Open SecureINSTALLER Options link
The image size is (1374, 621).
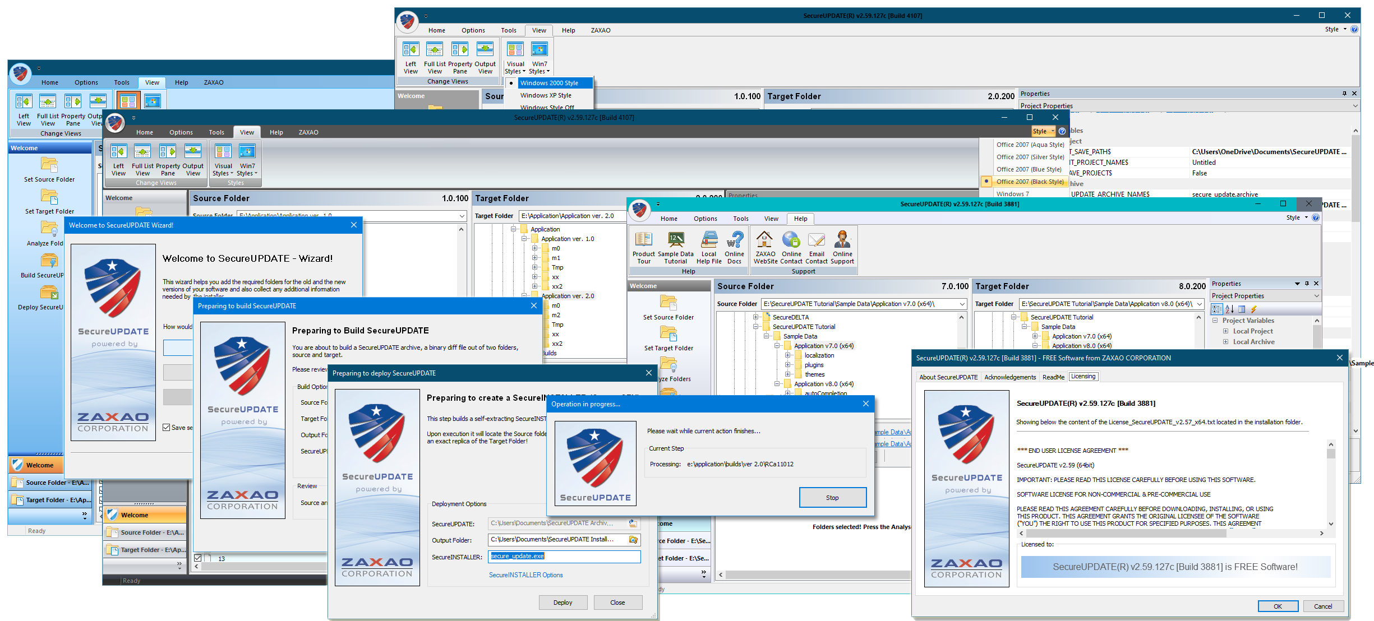click(525, 575)
